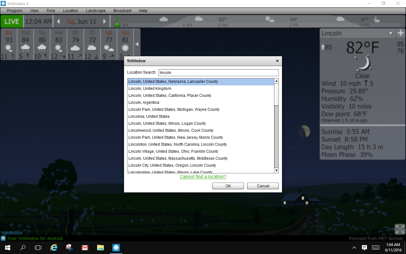Expand the Lincoln location dropdown
Image resolution: width=406 pixels, height=254 pixels.
(391, 33)
